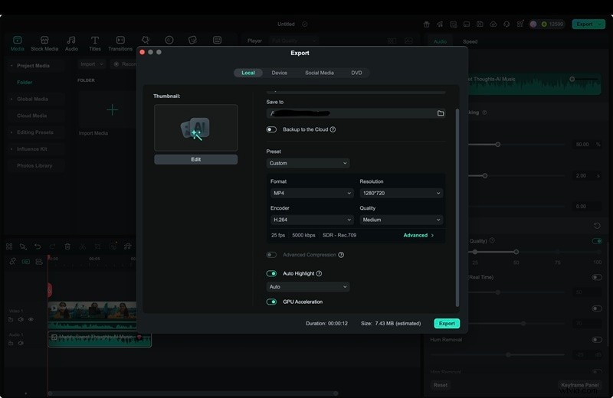Click the Keyframe Panel button
613x398 pixels.
[580, 385]
